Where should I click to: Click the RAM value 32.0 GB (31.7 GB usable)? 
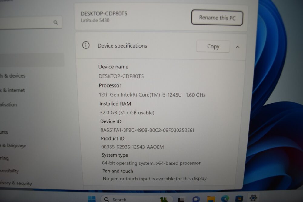pos(127,113)
